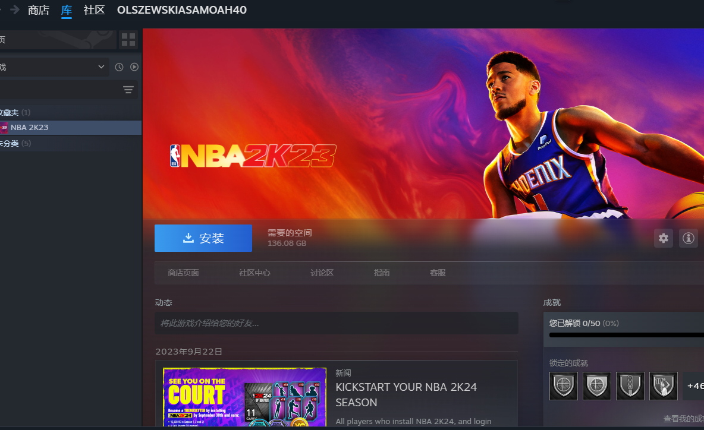Screen dimensions: 704x430
Task: Click the forward navigation arrow
Action: (14, 10)
